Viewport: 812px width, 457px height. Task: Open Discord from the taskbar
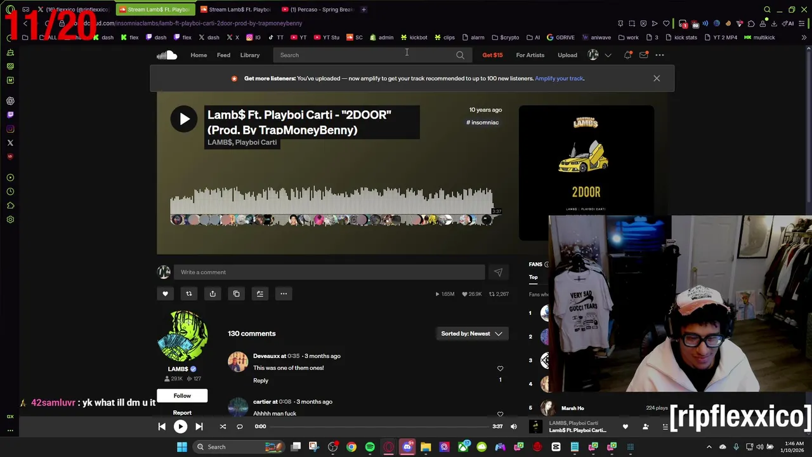point(407,447)
